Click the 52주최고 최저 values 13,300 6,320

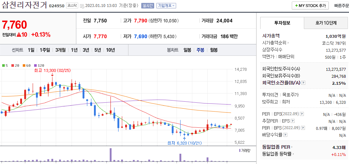click(x=333, y=102)
